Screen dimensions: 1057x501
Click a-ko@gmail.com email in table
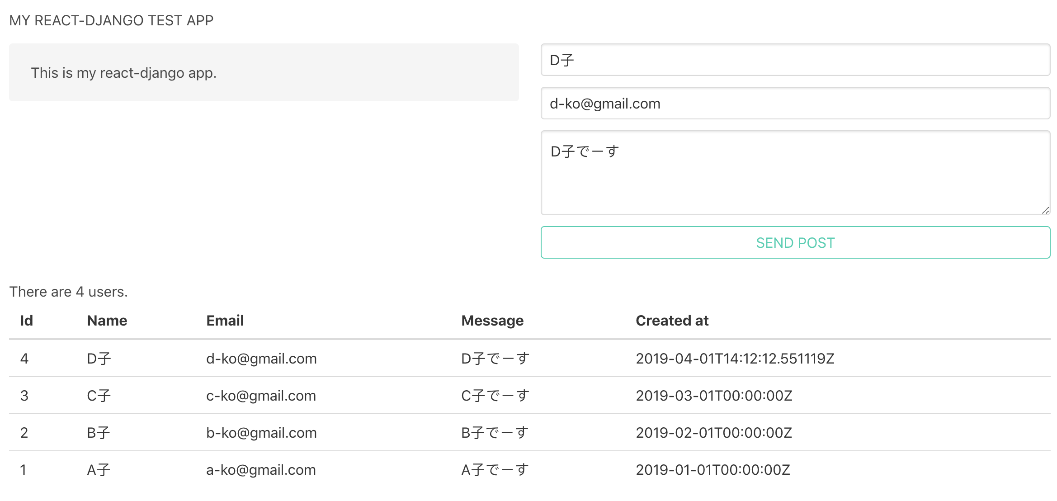(x=261, y=470)
